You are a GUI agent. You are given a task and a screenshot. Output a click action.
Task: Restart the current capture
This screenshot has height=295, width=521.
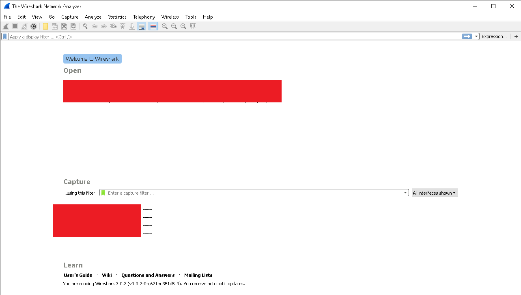24,26
